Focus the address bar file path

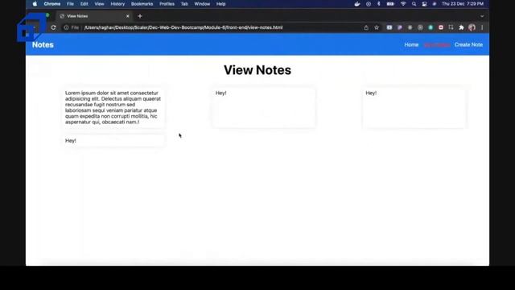coord(183,27)
